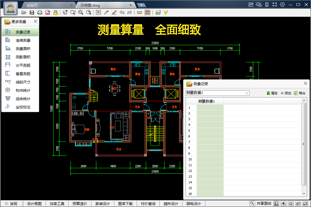Select 垂直测距 tool

(x=20, y=74)
